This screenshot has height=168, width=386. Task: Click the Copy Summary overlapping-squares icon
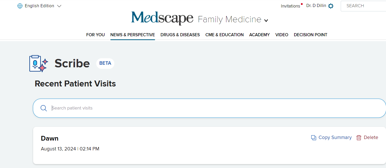(x=314, y=138)
